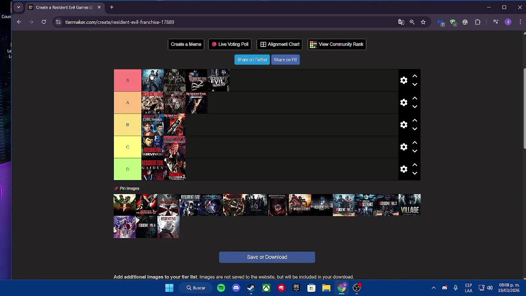Screen dimensions: 526x296
Task: Open Epic Games launcher from taskbar
Action: [x=296, y=288]
